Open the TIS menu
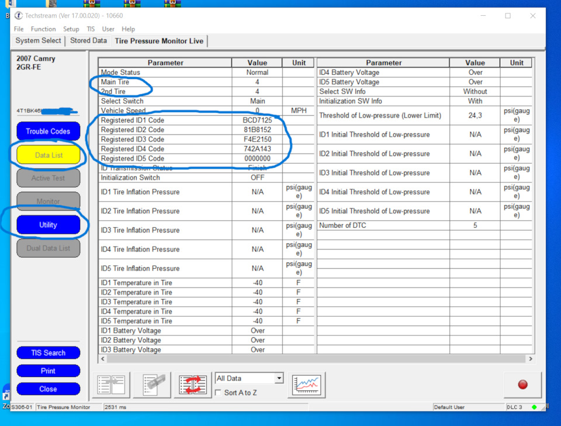This screenshot has width=561, height=426. click(x=91, y=29)
